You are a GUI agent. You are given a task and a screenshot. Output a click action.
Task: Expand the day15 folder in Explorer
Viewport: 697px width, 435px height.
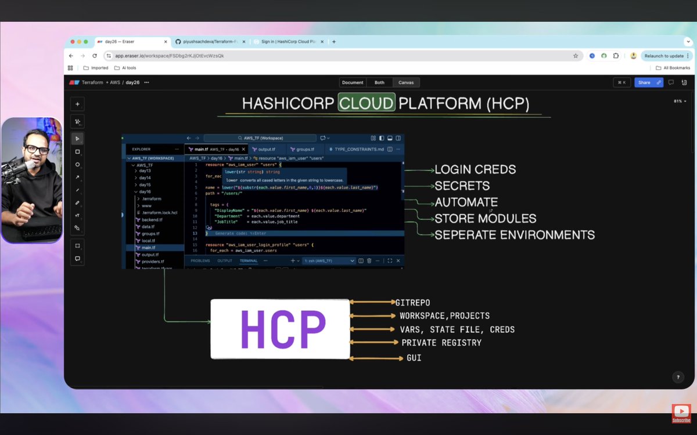[x=143, y=185]
